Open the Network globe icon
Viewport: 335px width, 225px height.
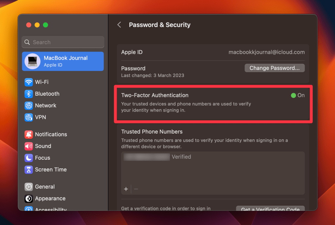click(x=29, y=105)
